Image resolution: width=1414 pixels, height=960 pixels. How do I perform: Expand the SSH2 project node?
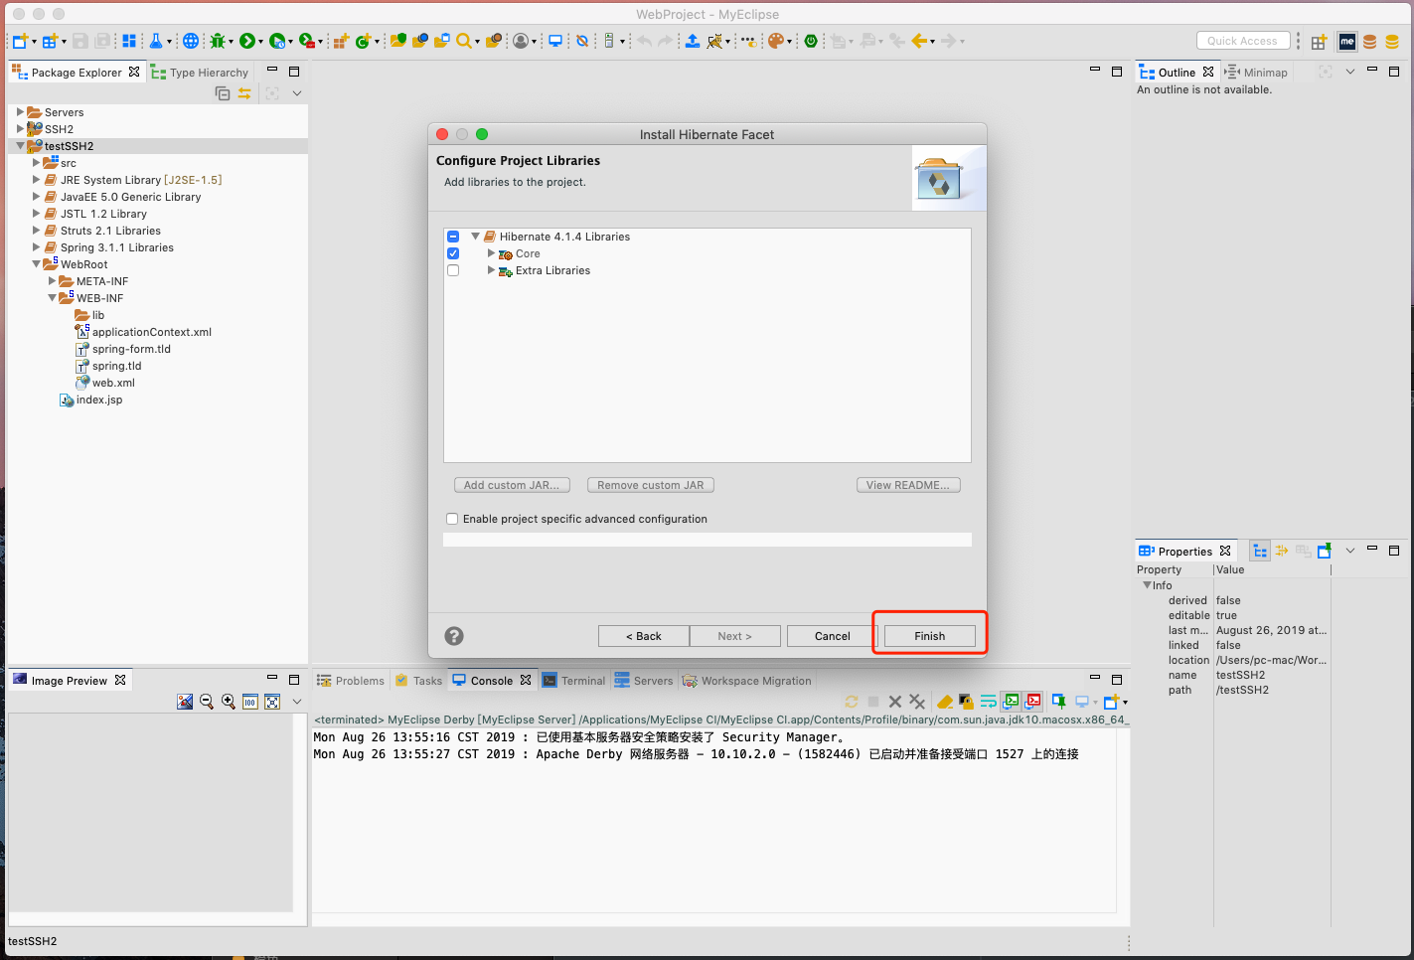pos(20,129)
